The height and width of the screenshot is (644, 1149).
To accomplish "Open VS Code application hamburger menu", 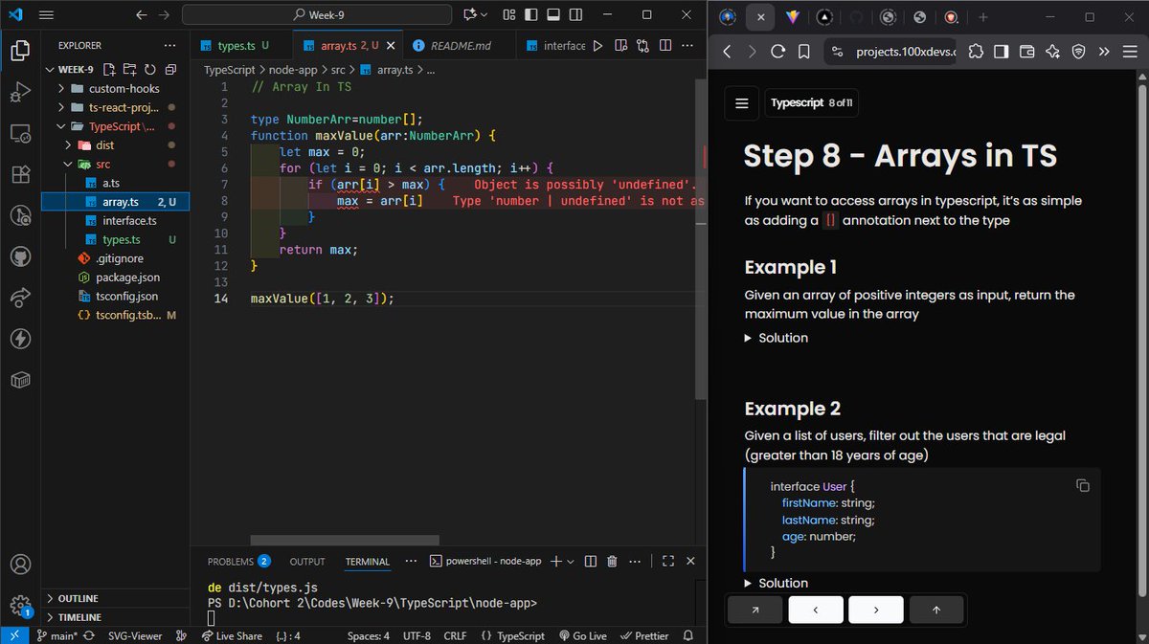I will [x=46, y=15].
